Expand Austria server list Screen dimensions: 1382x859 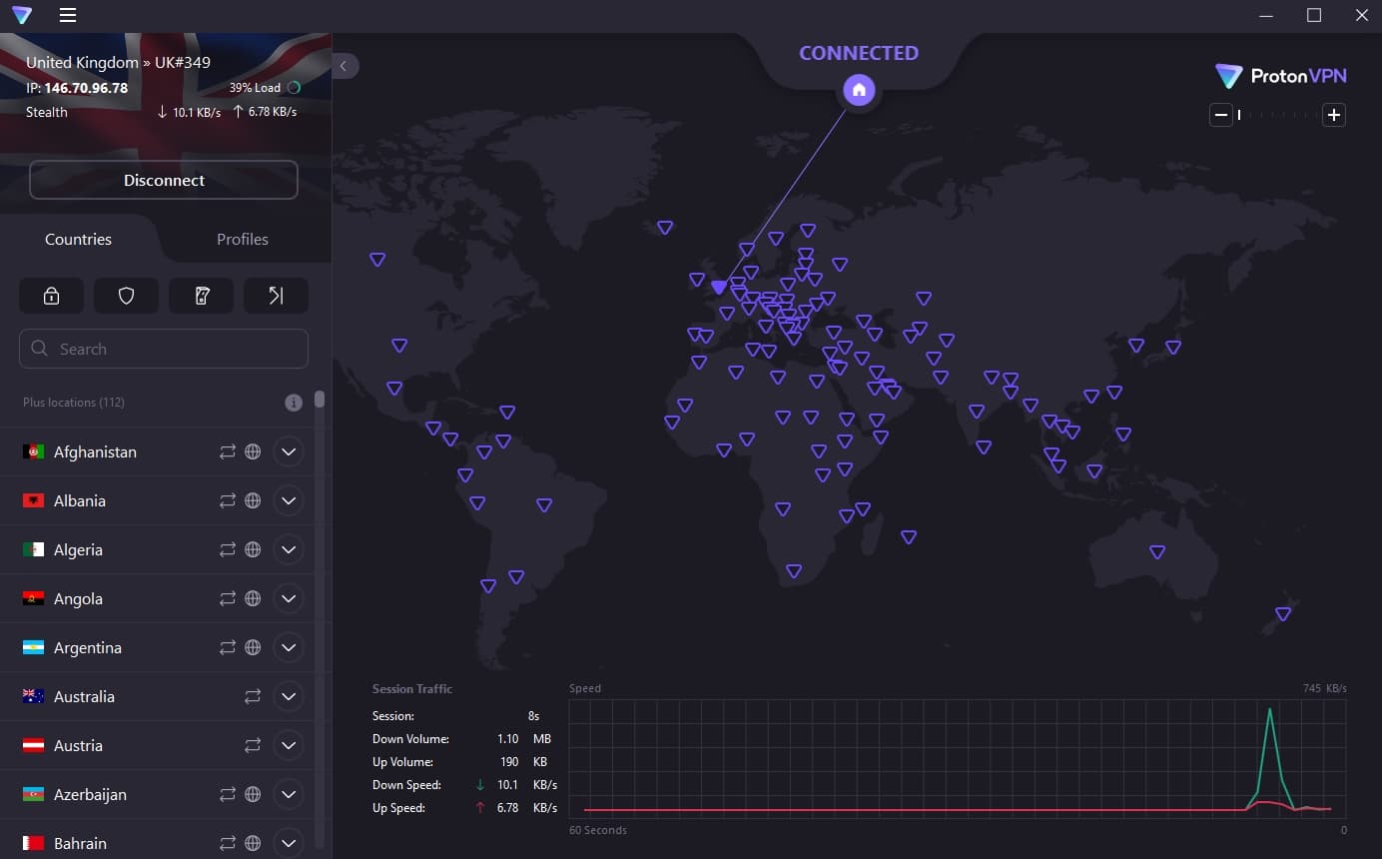[x=289, y=745]
